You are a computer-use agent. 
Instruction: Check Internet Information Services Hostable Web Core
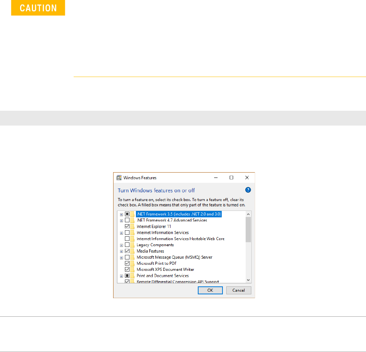point(127,239)
